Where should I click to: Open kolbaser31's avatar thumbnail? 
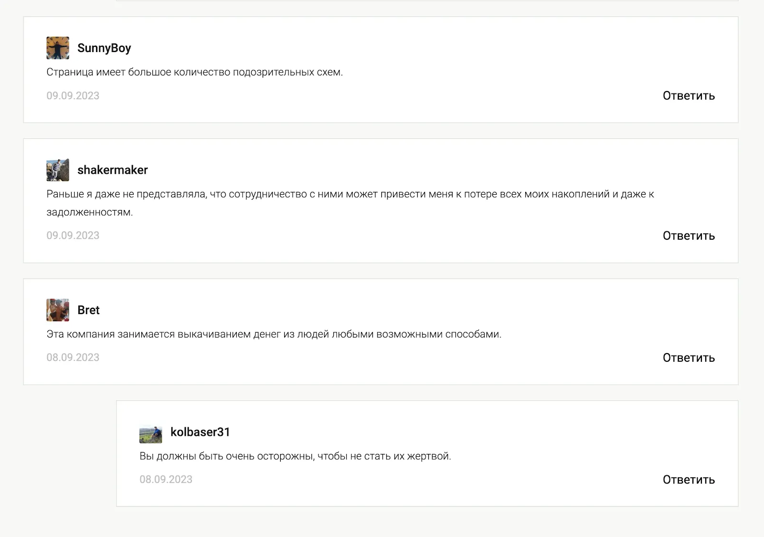click(151, 435)
